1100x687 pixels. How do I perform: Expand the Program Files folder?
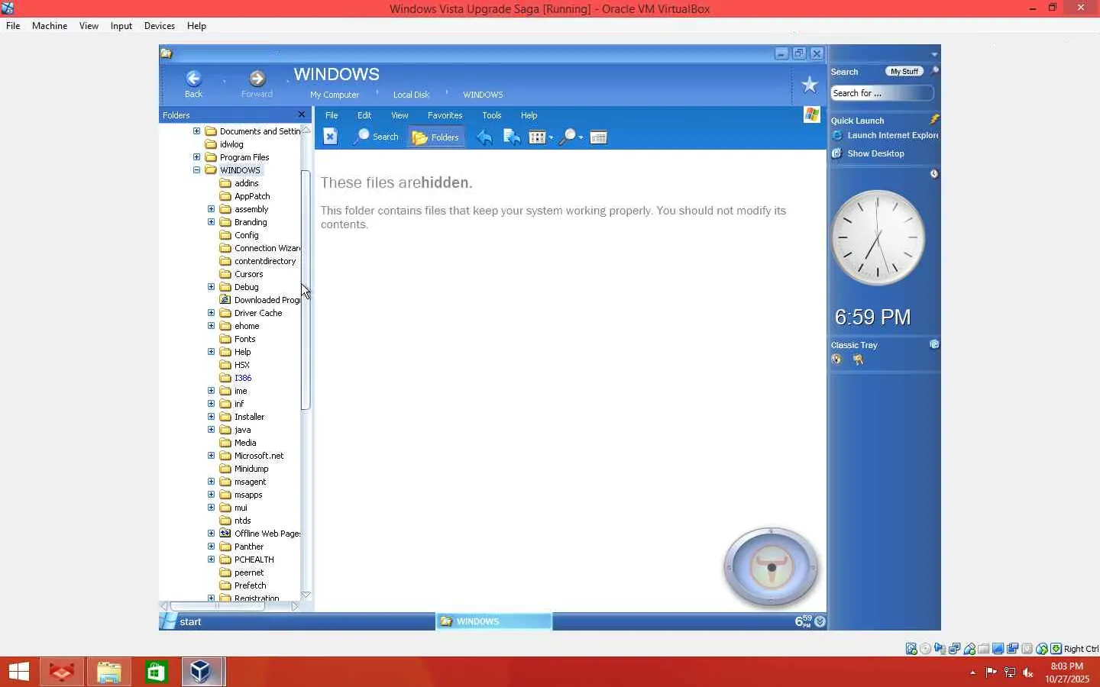pyautogui.click(x=196, y=157)
